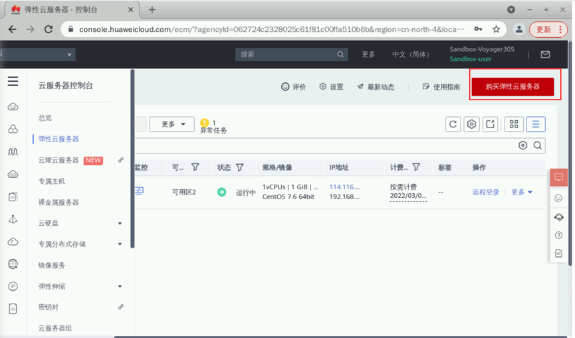Viewport: 575px width, 338px height.
Task: Click 远程登录 for the server
Action: [485, 193]
